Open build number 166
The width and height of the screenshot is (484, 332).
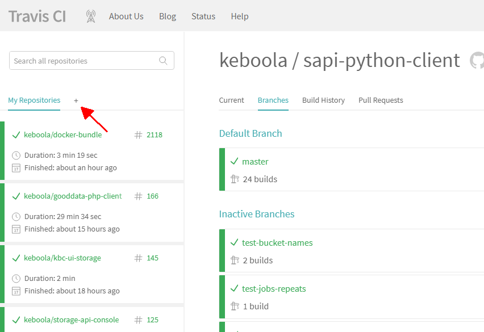pos(152,196)
